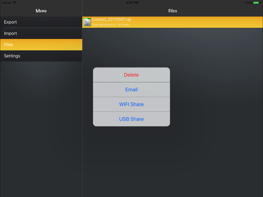Tap the charging bolt icon
263x197 pixels.
[x=261, y=3]
